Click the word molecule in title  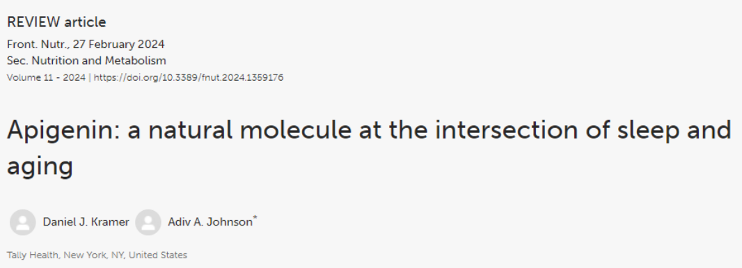(297, 130)
